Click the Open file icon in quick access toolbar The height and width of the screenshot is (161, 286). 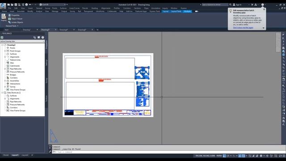coord(12,4)
